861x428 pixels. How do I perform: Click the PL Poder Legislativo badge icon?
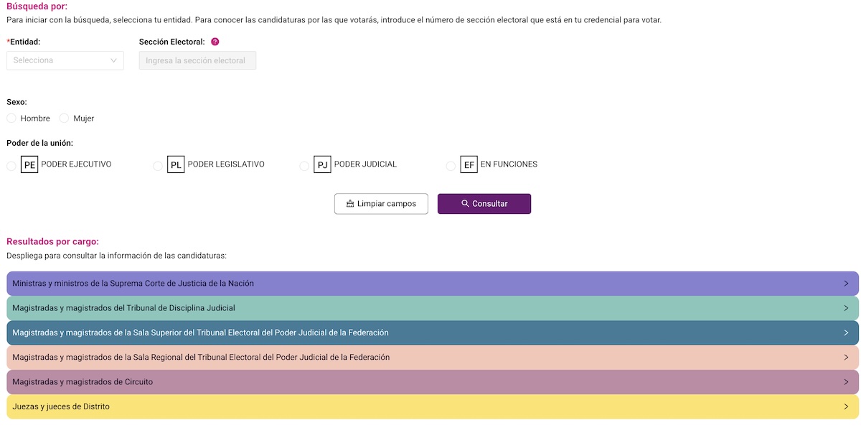pos(176,165)
